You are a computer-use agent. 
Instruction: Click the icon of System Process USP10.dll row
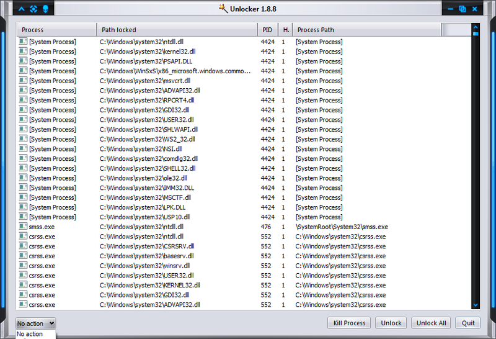click(x=23, y=217)
